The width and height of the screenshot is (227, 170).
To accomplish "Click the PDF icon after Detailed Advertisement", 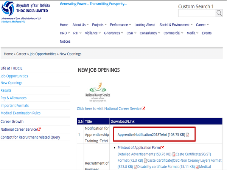I will pyautogui.click(x=174, y=155).
